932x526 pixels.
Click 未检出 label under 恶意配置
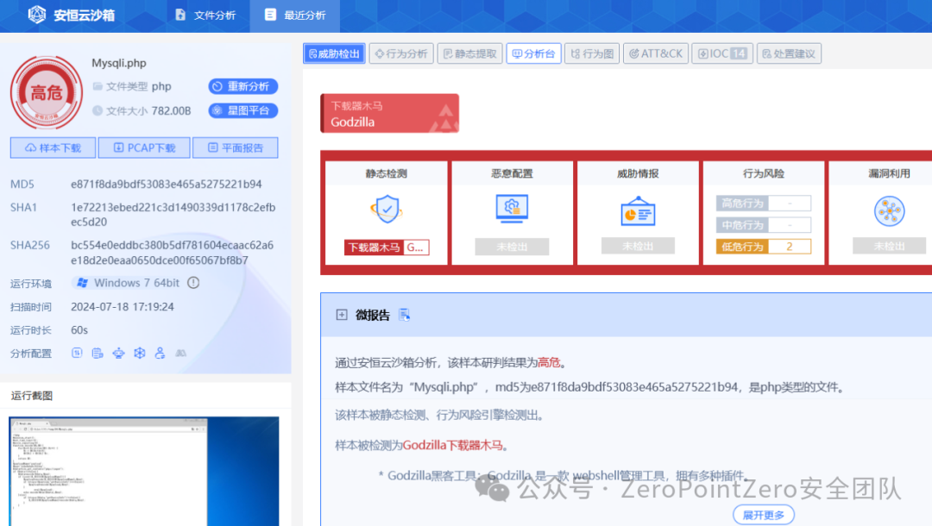coord(512,247)
